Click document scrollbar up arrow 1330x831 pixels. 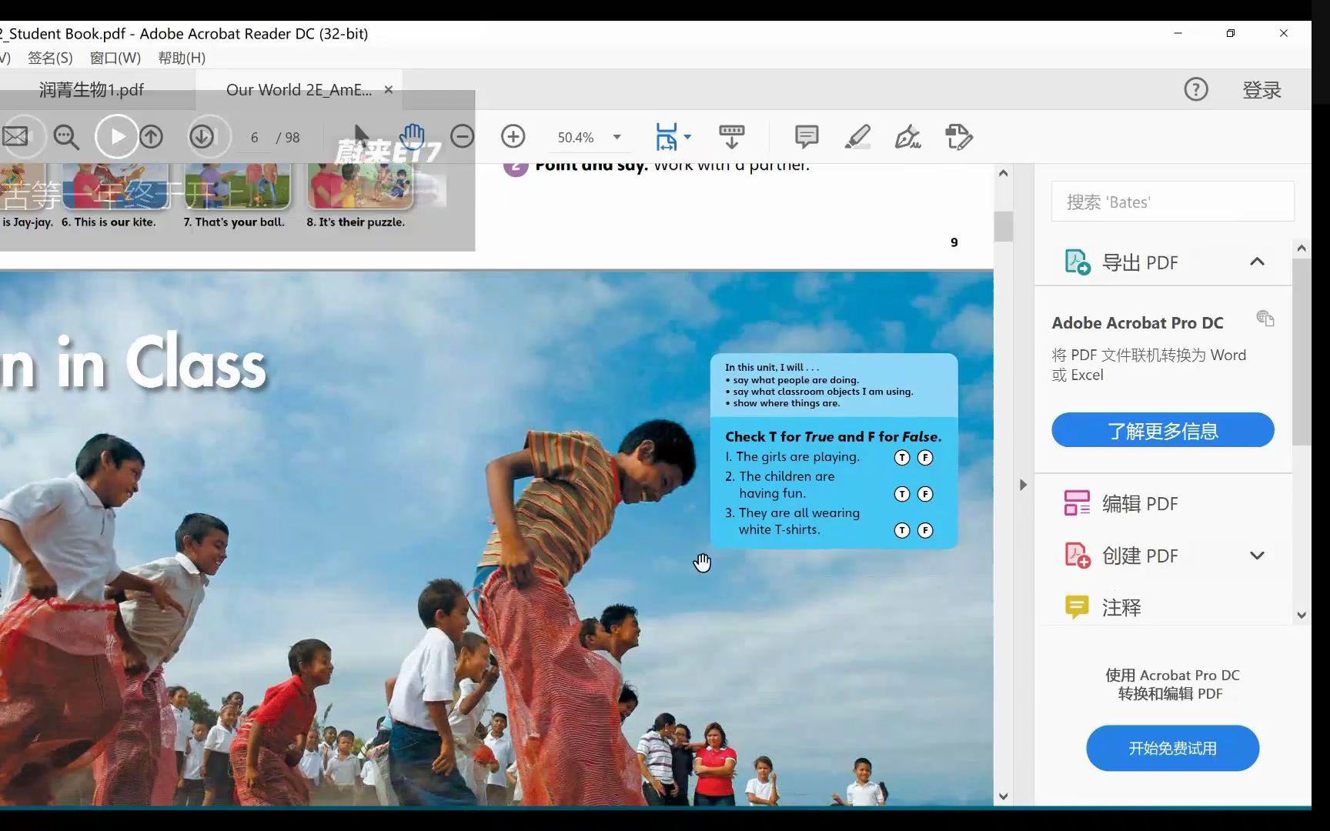[x=1003, y=173]
